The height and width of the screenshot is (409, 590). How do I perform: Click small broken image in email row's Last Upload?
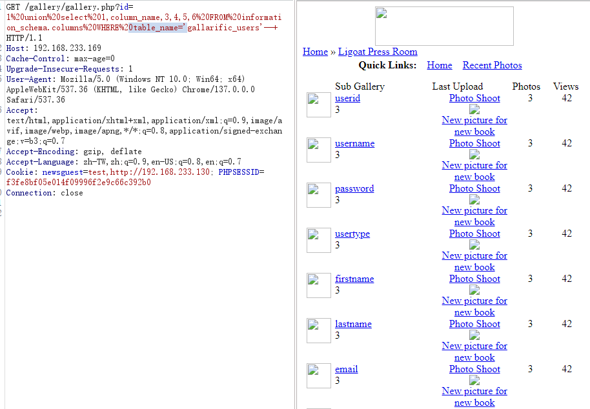pos(474,380)
